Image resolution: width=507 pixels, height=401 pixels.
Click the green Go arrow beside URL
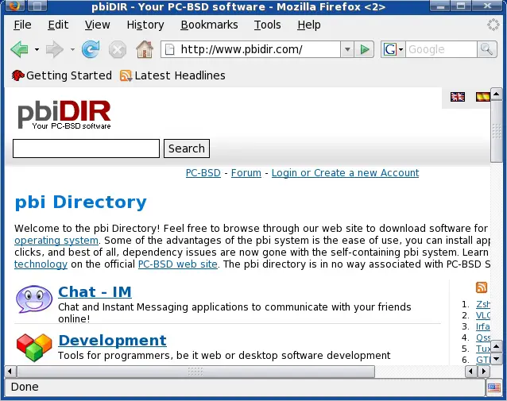pos(365,49)
